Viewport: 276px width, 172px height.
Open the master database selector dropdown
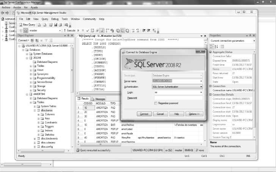tap(60, 30)
